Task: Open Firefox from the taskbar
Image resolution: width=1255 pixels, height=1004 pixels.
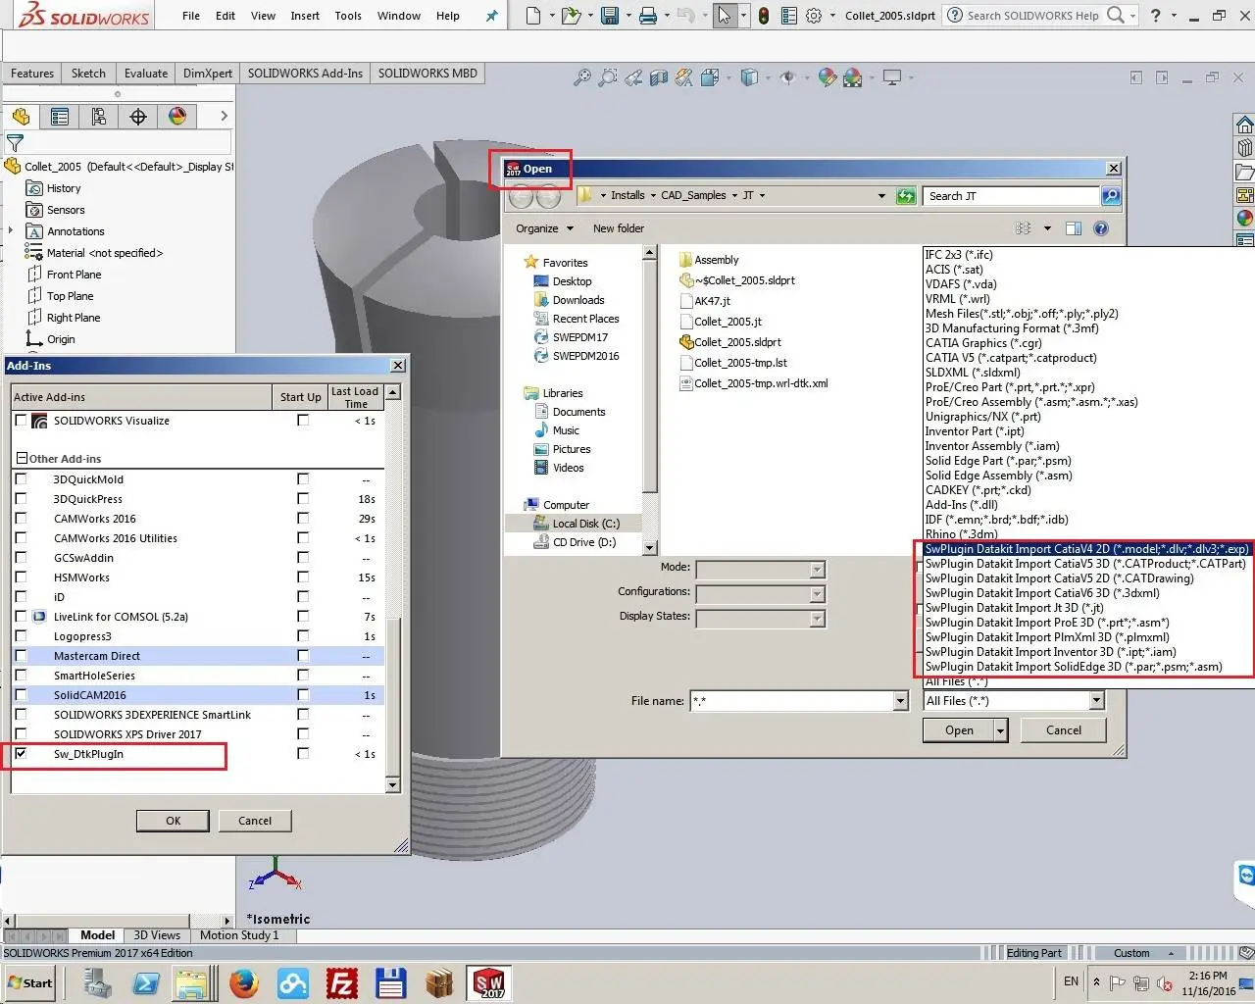Action: (x=243, y=982)
